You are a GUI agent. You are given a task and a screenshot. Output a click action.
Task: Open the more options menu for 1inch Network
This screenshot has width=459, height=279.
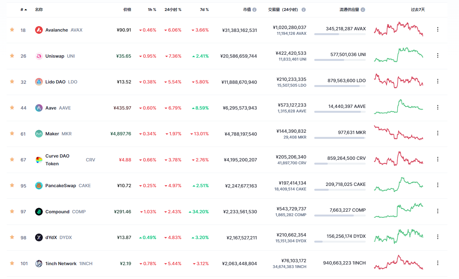coord(437,263)
